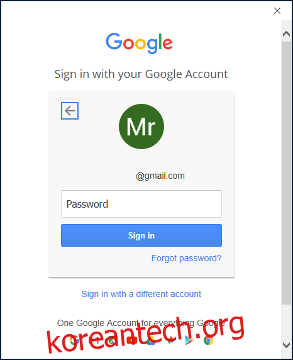This screenshot has height=360, width=293.
Task: Click the vertical scrollbar thumb
Action: tap(286, 173)
